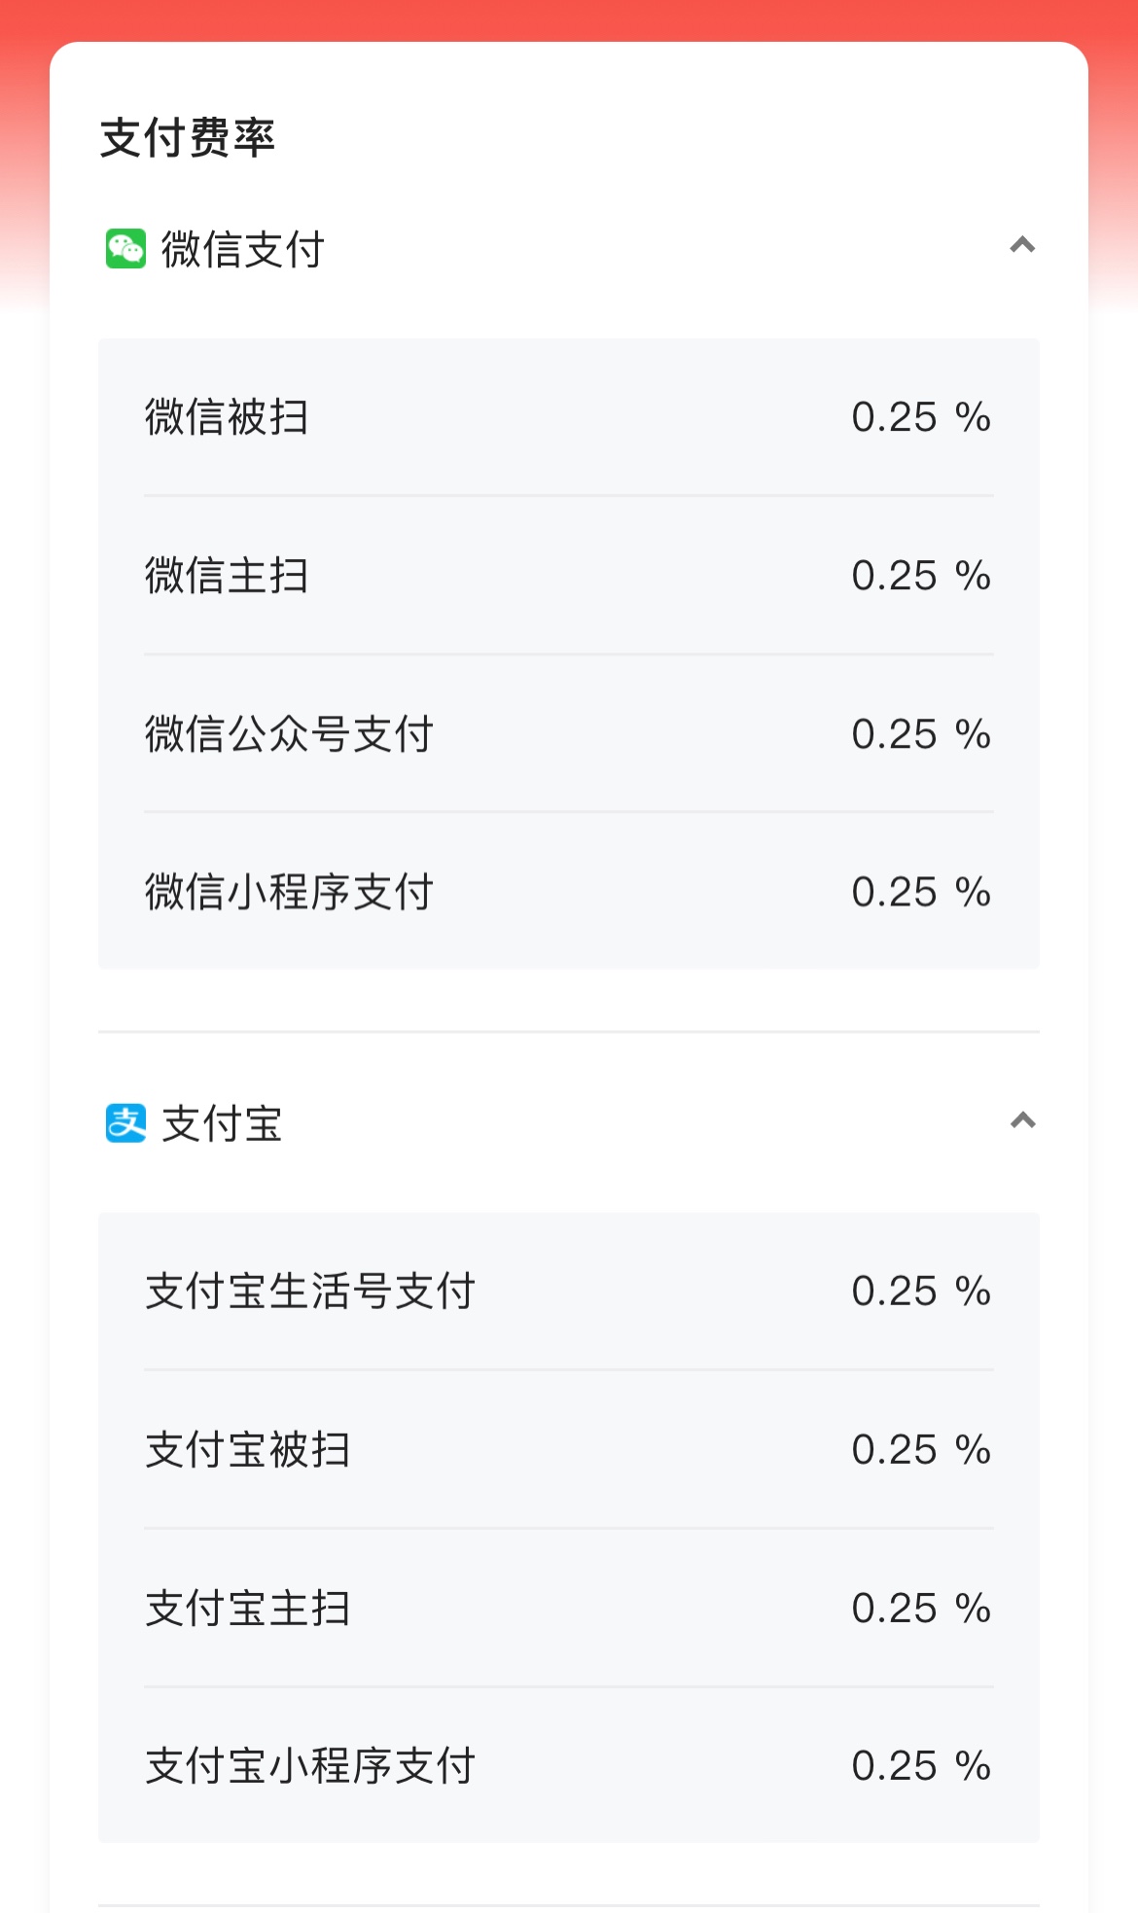Click the 支付宝被扫 row label
The height and width of the screenshot is (1913, 1138).
[x=248, y=1450]
